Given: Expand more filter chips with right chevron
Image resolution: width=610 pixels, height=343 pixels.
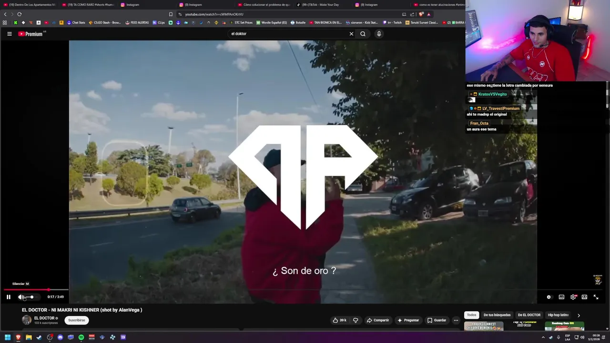Looking at the screenshot, I should click(x=579, y=315).
